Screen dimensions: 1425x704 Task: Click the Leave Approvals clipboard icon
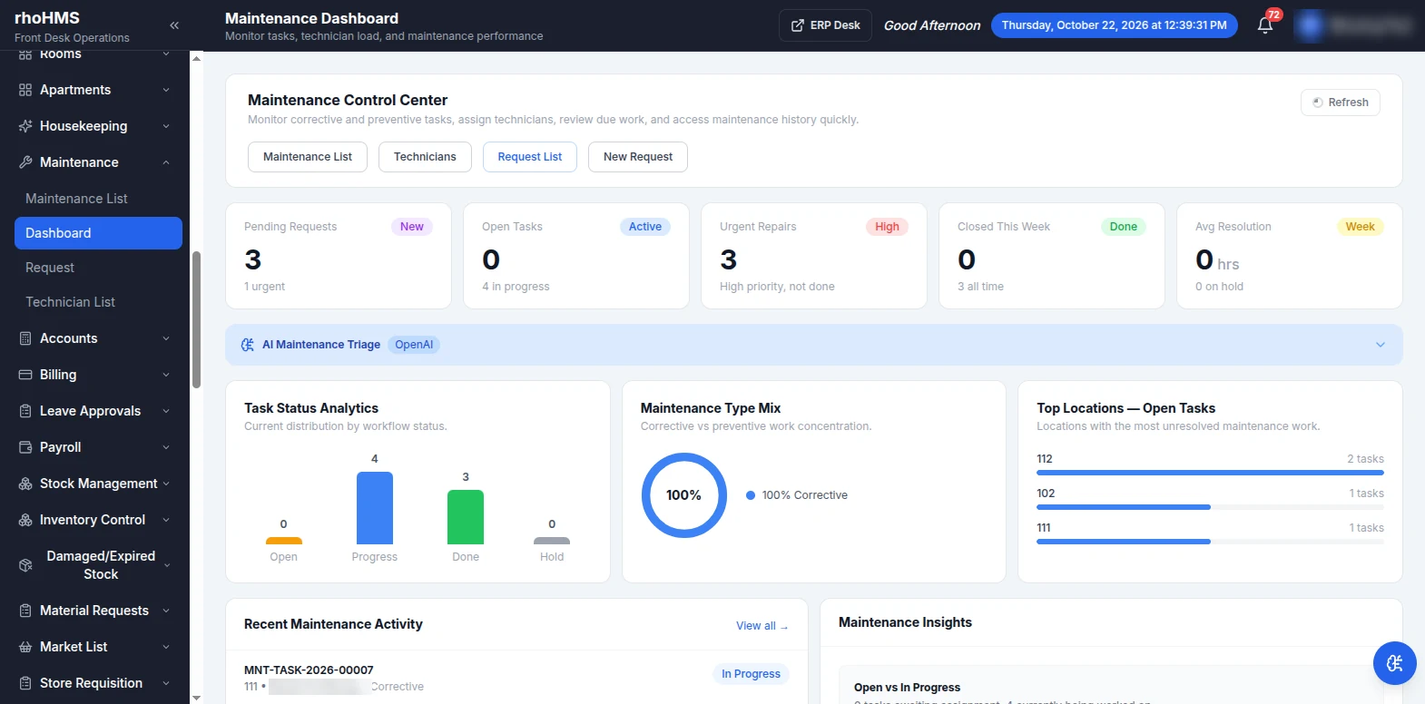pos(25,411)
